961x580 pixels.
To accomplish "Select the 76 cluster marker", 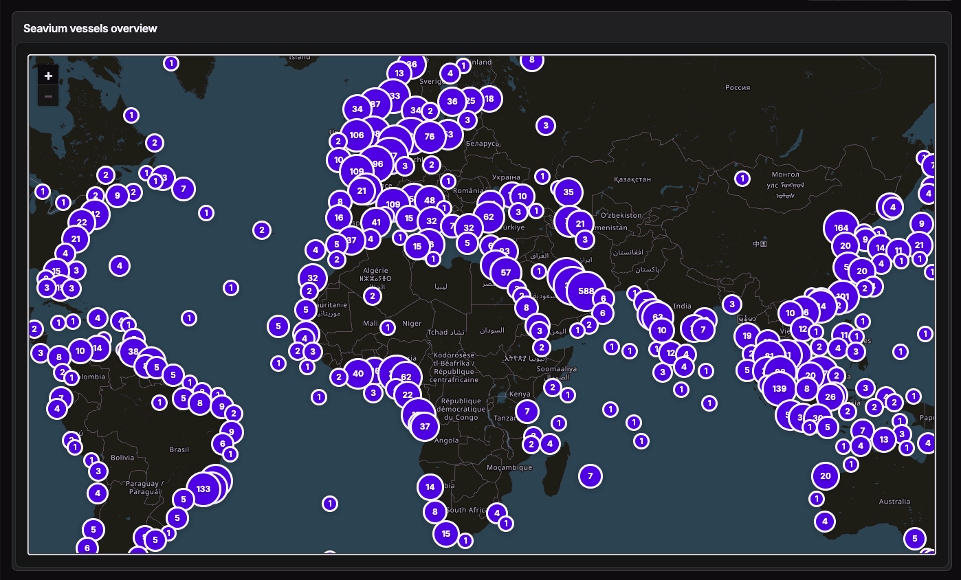I will tap(430, 136).
